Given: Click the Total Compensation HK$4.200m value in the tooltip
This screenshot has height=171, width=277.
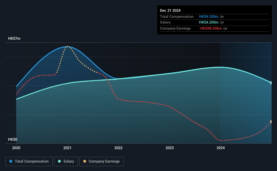Looking at the screenshot, I should (x=209, y=16).
